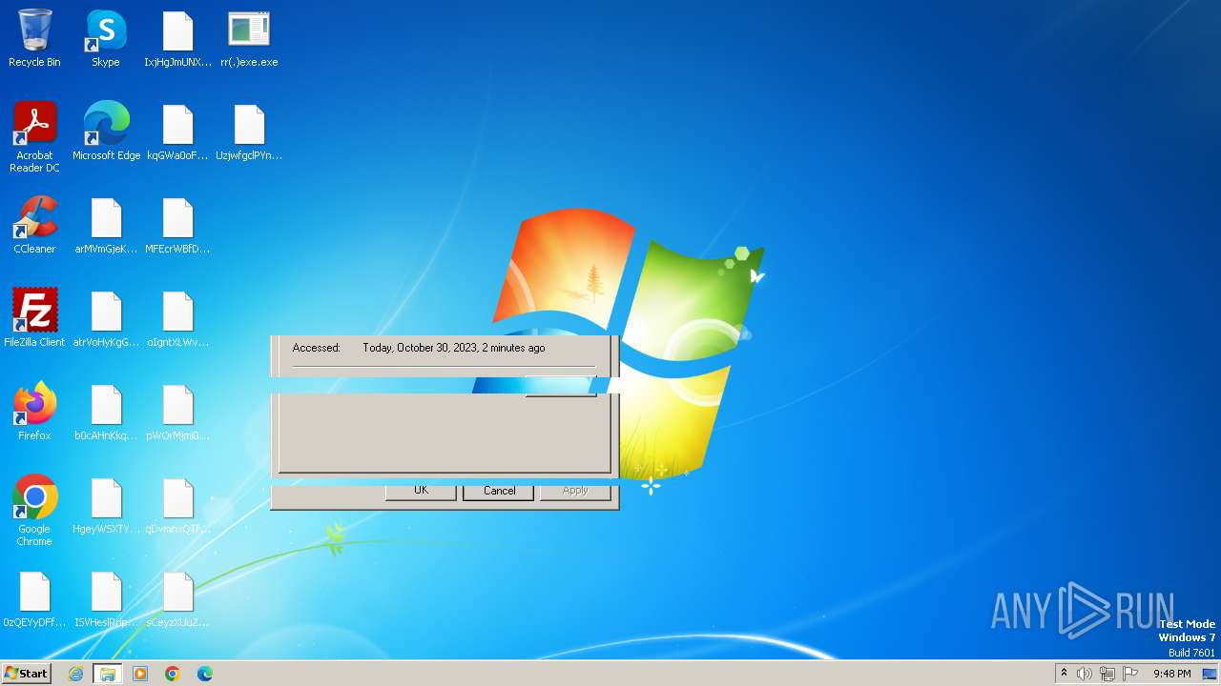This screenshot has width=1221, height=686.
Task: Select the b0cAHnKkq file icon
Action: pos(106,414)
